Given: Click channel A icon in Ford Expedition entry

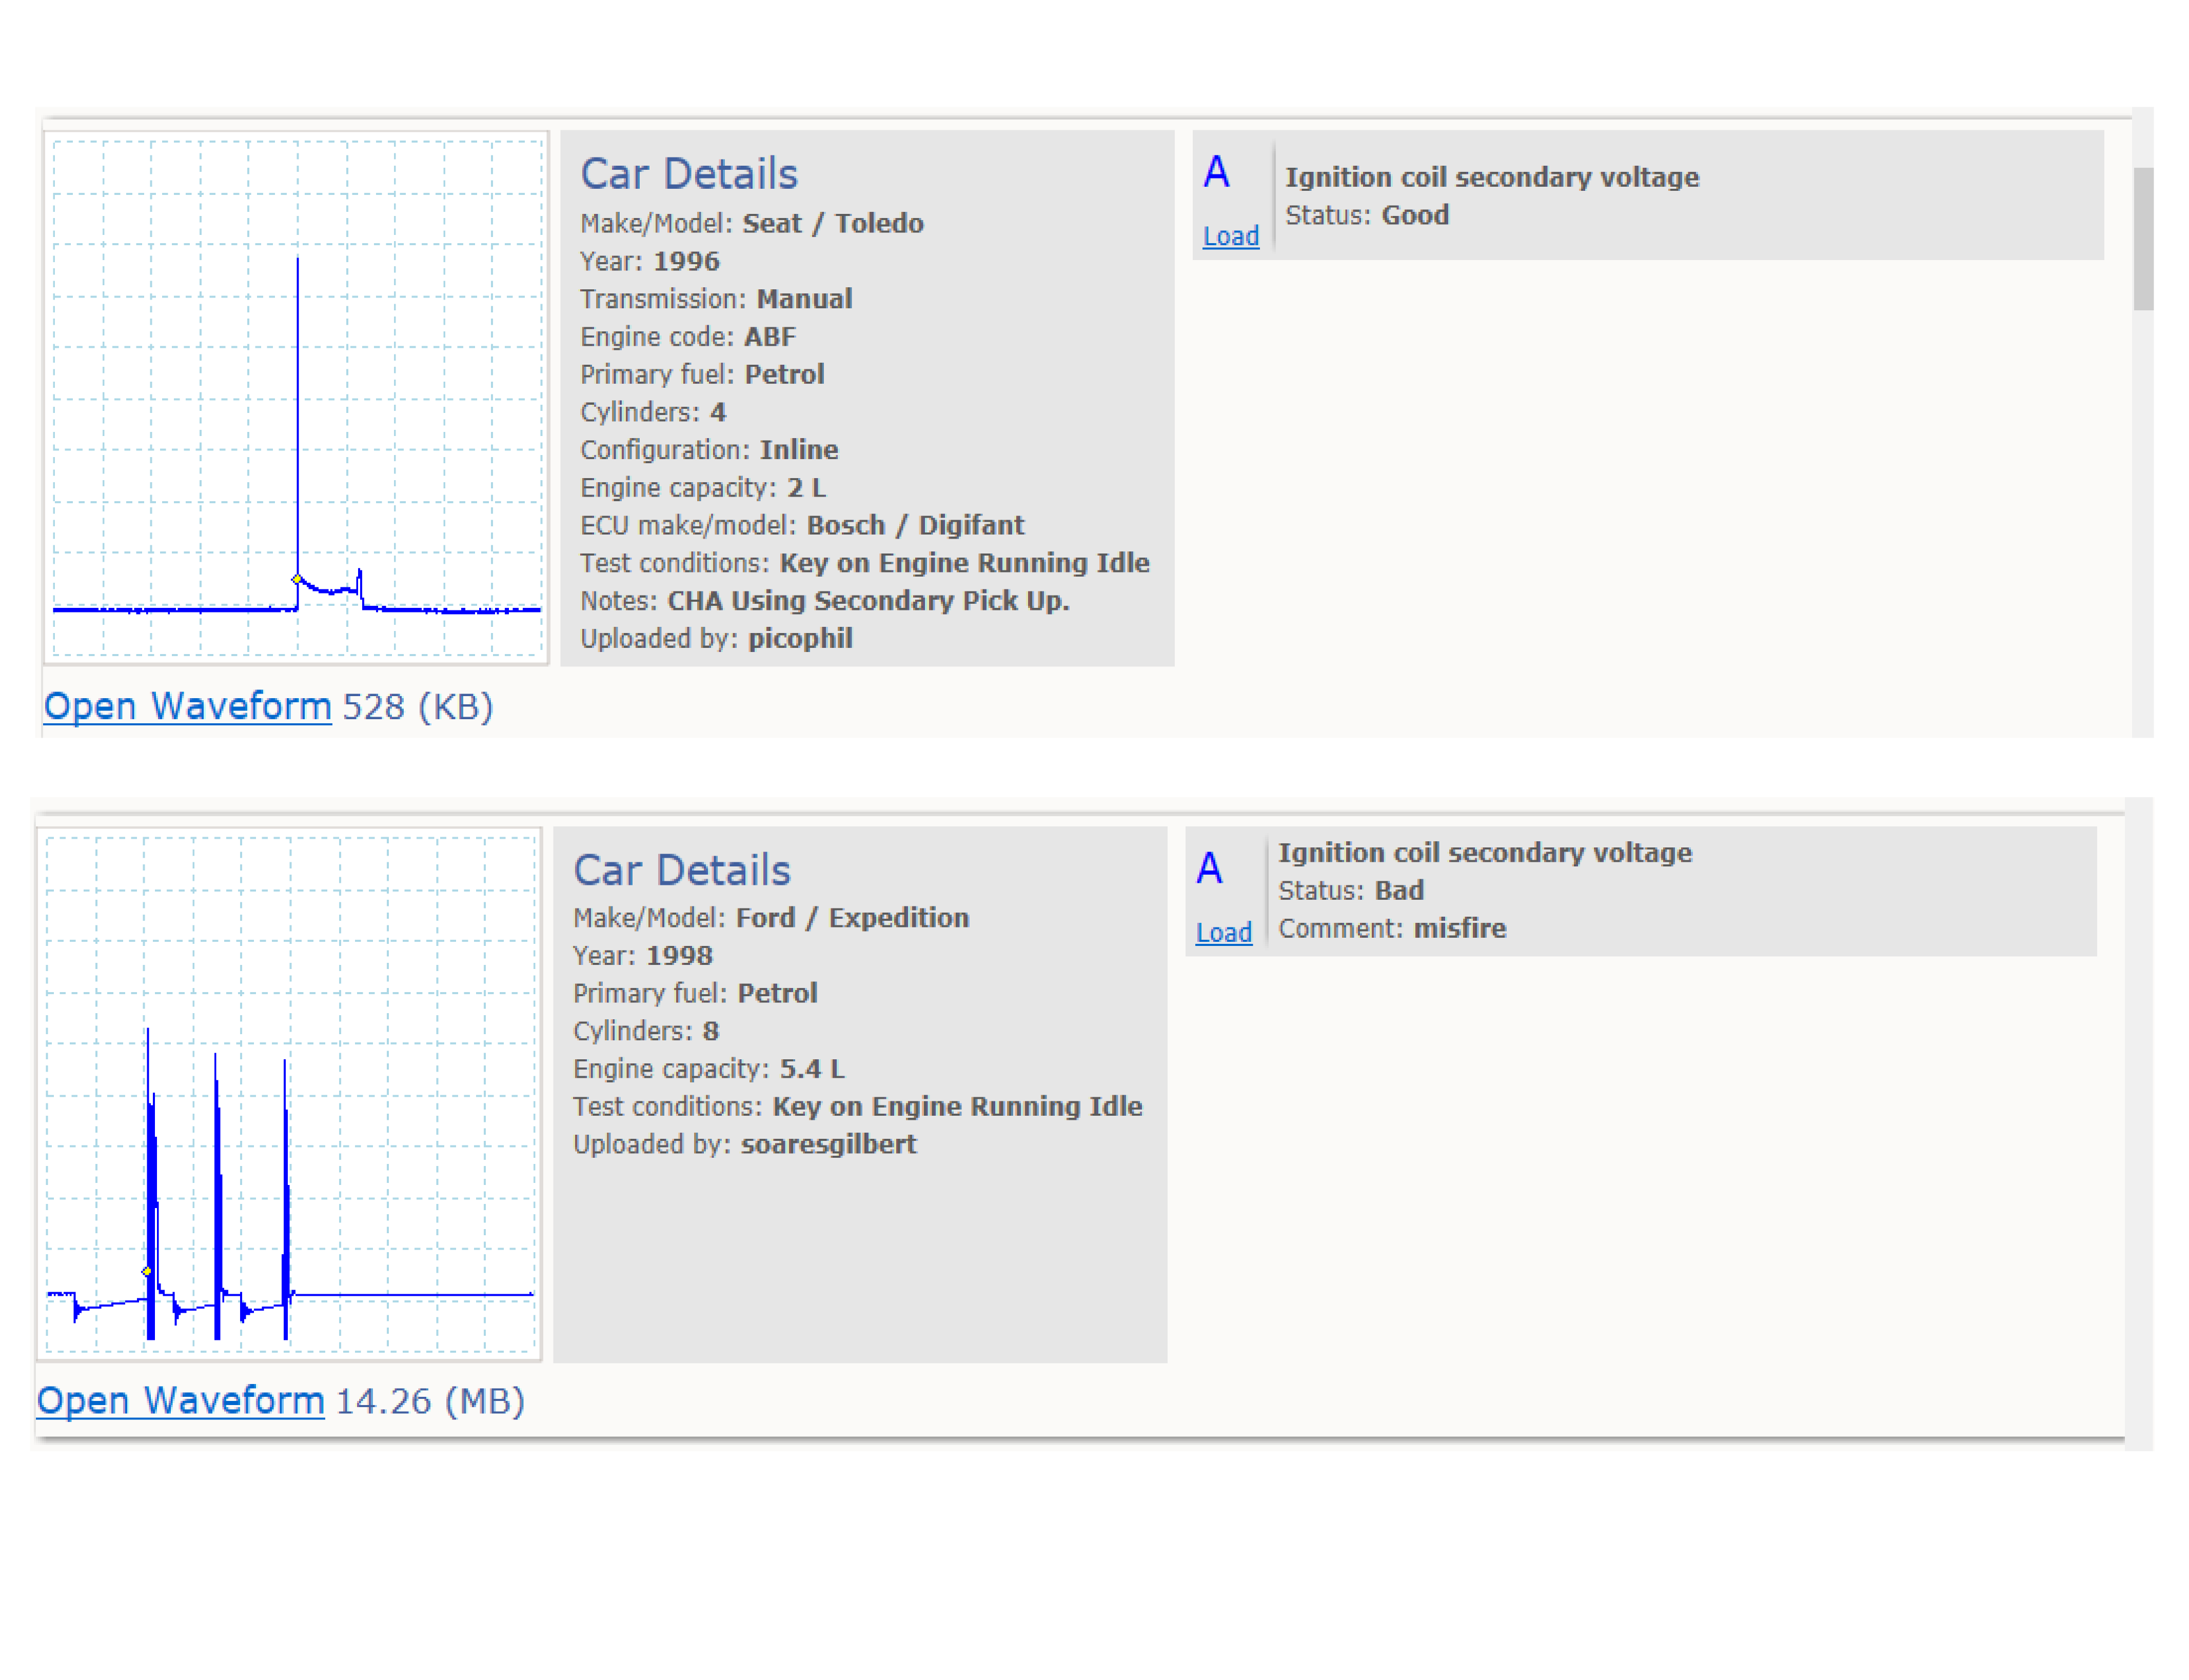Looking at the screenshot, I should [x=1209, y=868].
